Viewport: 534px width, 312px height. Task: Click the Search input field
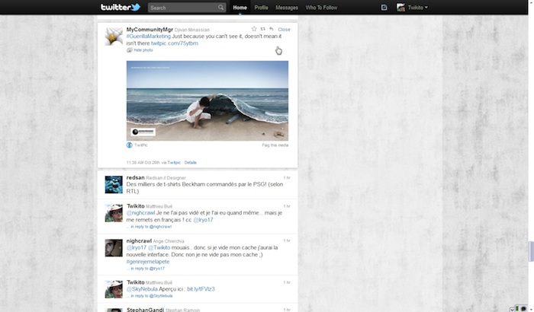tap(182, 8)
